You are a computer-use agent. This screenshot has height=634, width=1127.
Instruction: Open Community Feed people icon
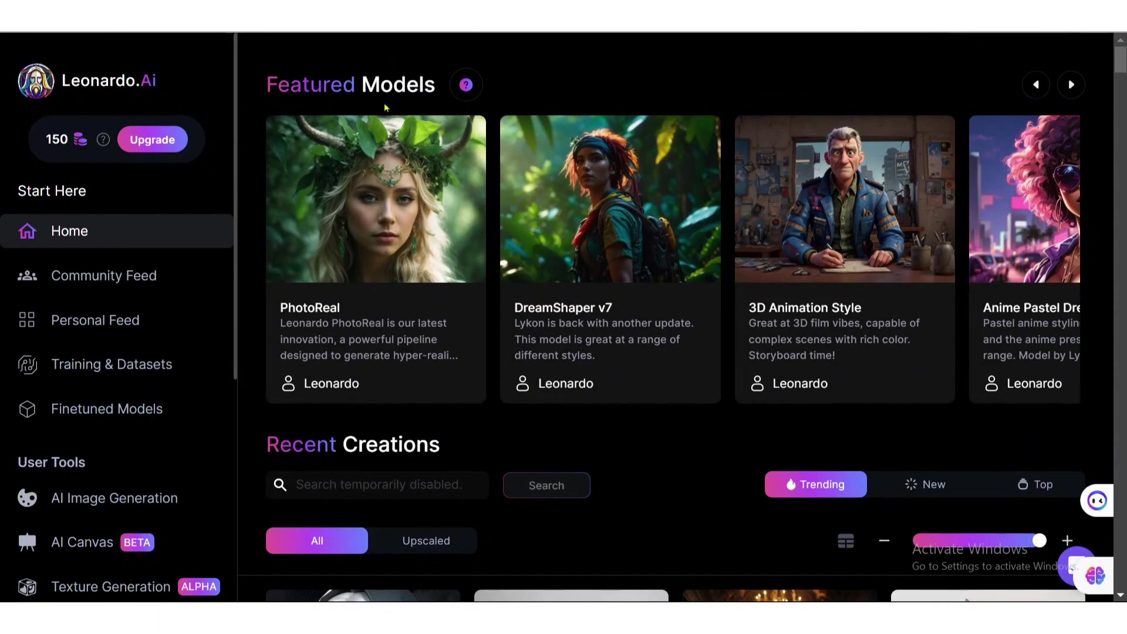click(x=27, y=276)
